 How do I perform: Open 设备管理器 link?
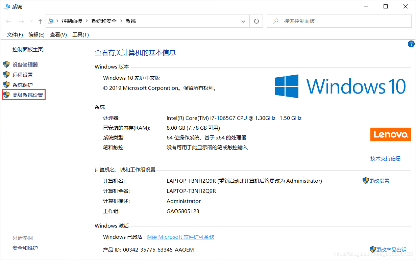25,64
